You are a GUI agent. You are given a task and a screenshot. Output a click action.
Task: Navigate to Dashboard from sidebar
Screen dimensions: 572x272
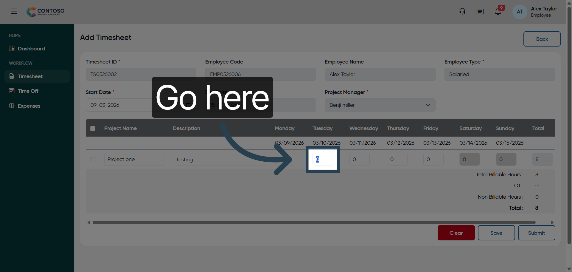[31, 49]
